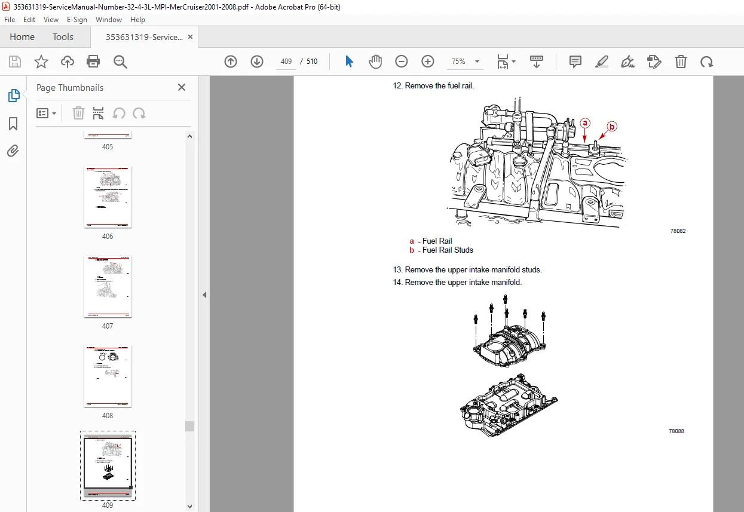Open the Window menu

coord(109,20)
